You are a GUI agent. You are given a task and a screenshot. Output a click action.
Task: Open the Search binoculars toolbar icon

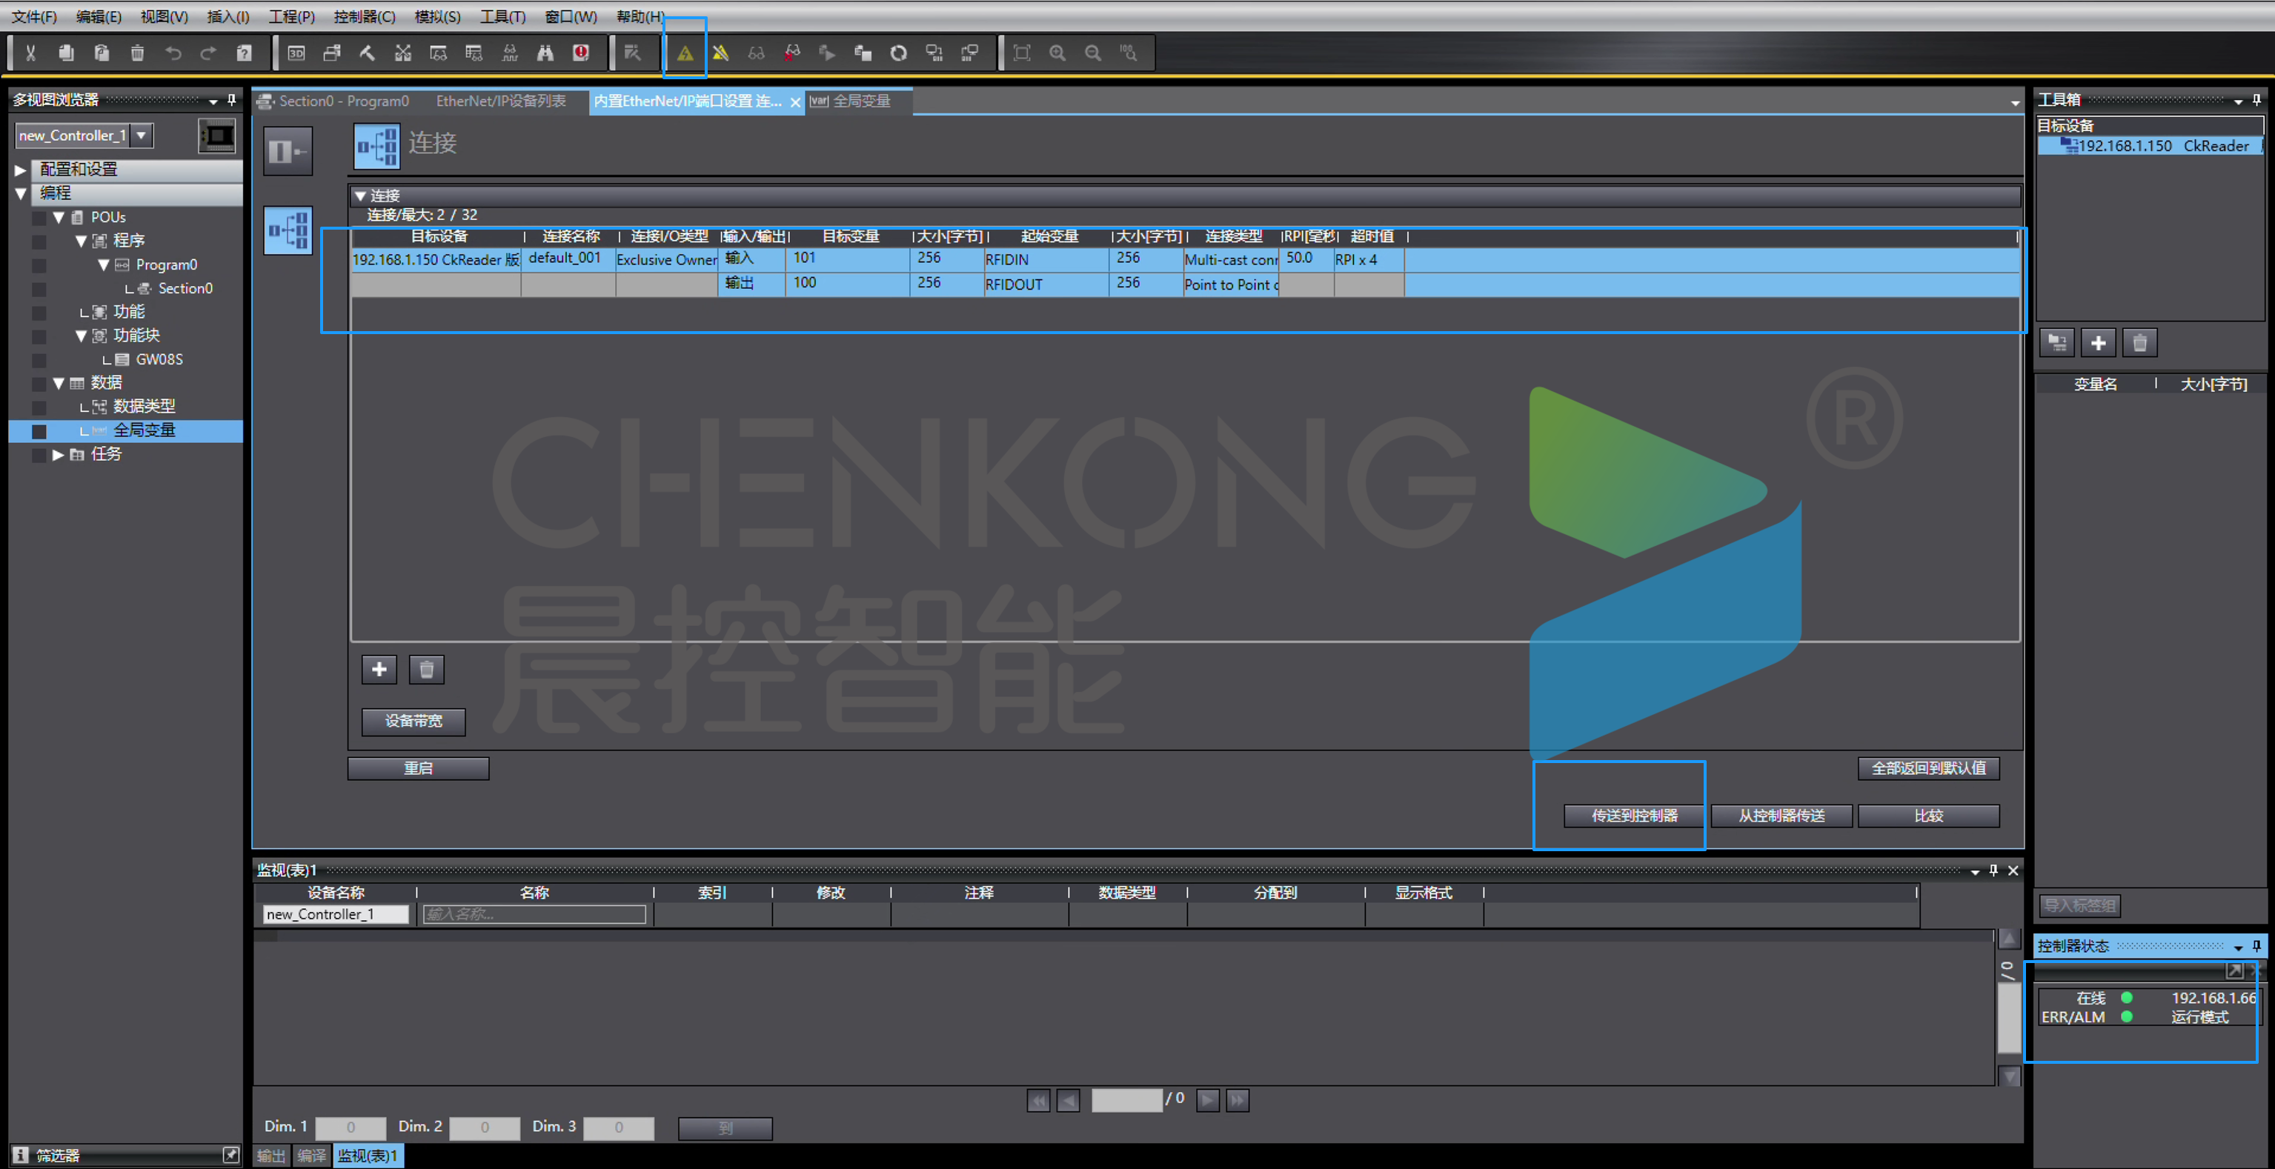click(x=545, y=53)
